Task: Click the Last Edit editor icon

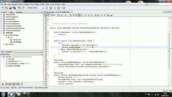Action: pyautogui.click(x=59, y=15)
